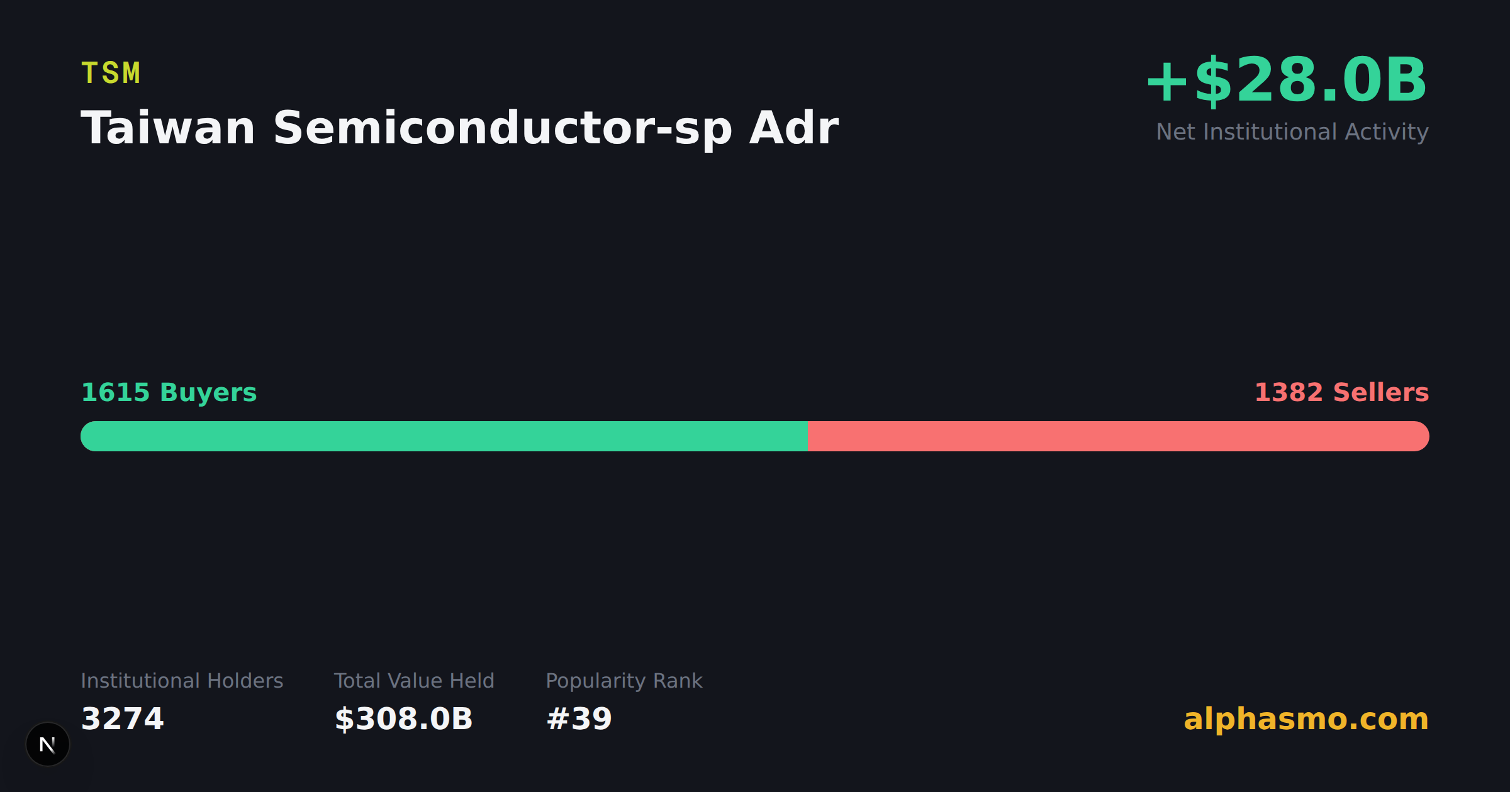1510x792 pixels.
Task: Select the TSM ticker symbol
Action: pyautogui.click(x=111, y=73)
